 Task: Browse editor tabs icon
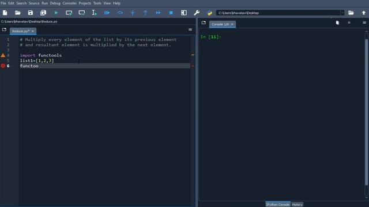(4, 29)
